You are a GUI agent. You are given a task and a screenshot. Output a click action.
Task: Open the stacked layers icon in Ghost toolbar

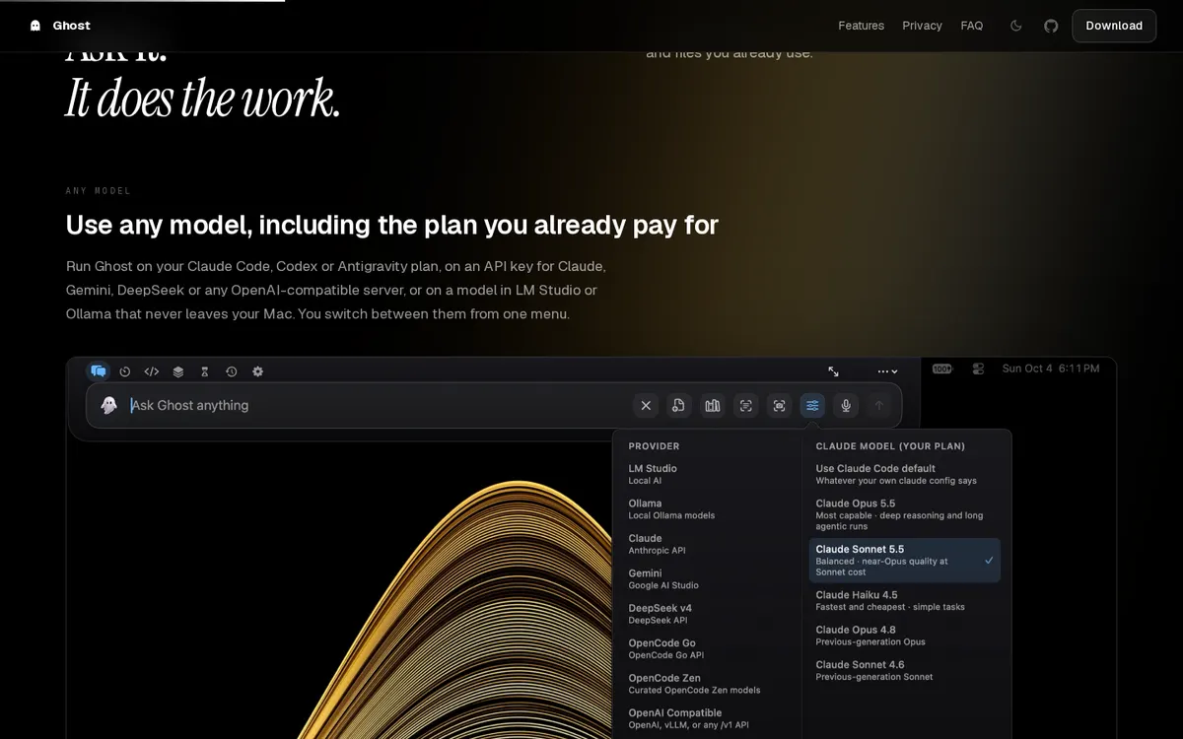click(x=178, y=371)
